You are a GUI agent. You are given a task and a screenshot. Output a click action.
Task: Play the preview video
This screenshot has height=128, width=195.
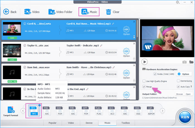[x=145, y=62]
